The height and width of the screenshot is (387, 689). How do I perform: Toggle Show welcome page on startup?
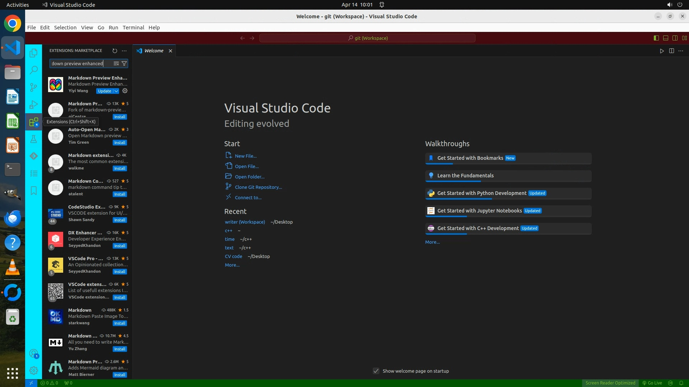coord(376,371)
